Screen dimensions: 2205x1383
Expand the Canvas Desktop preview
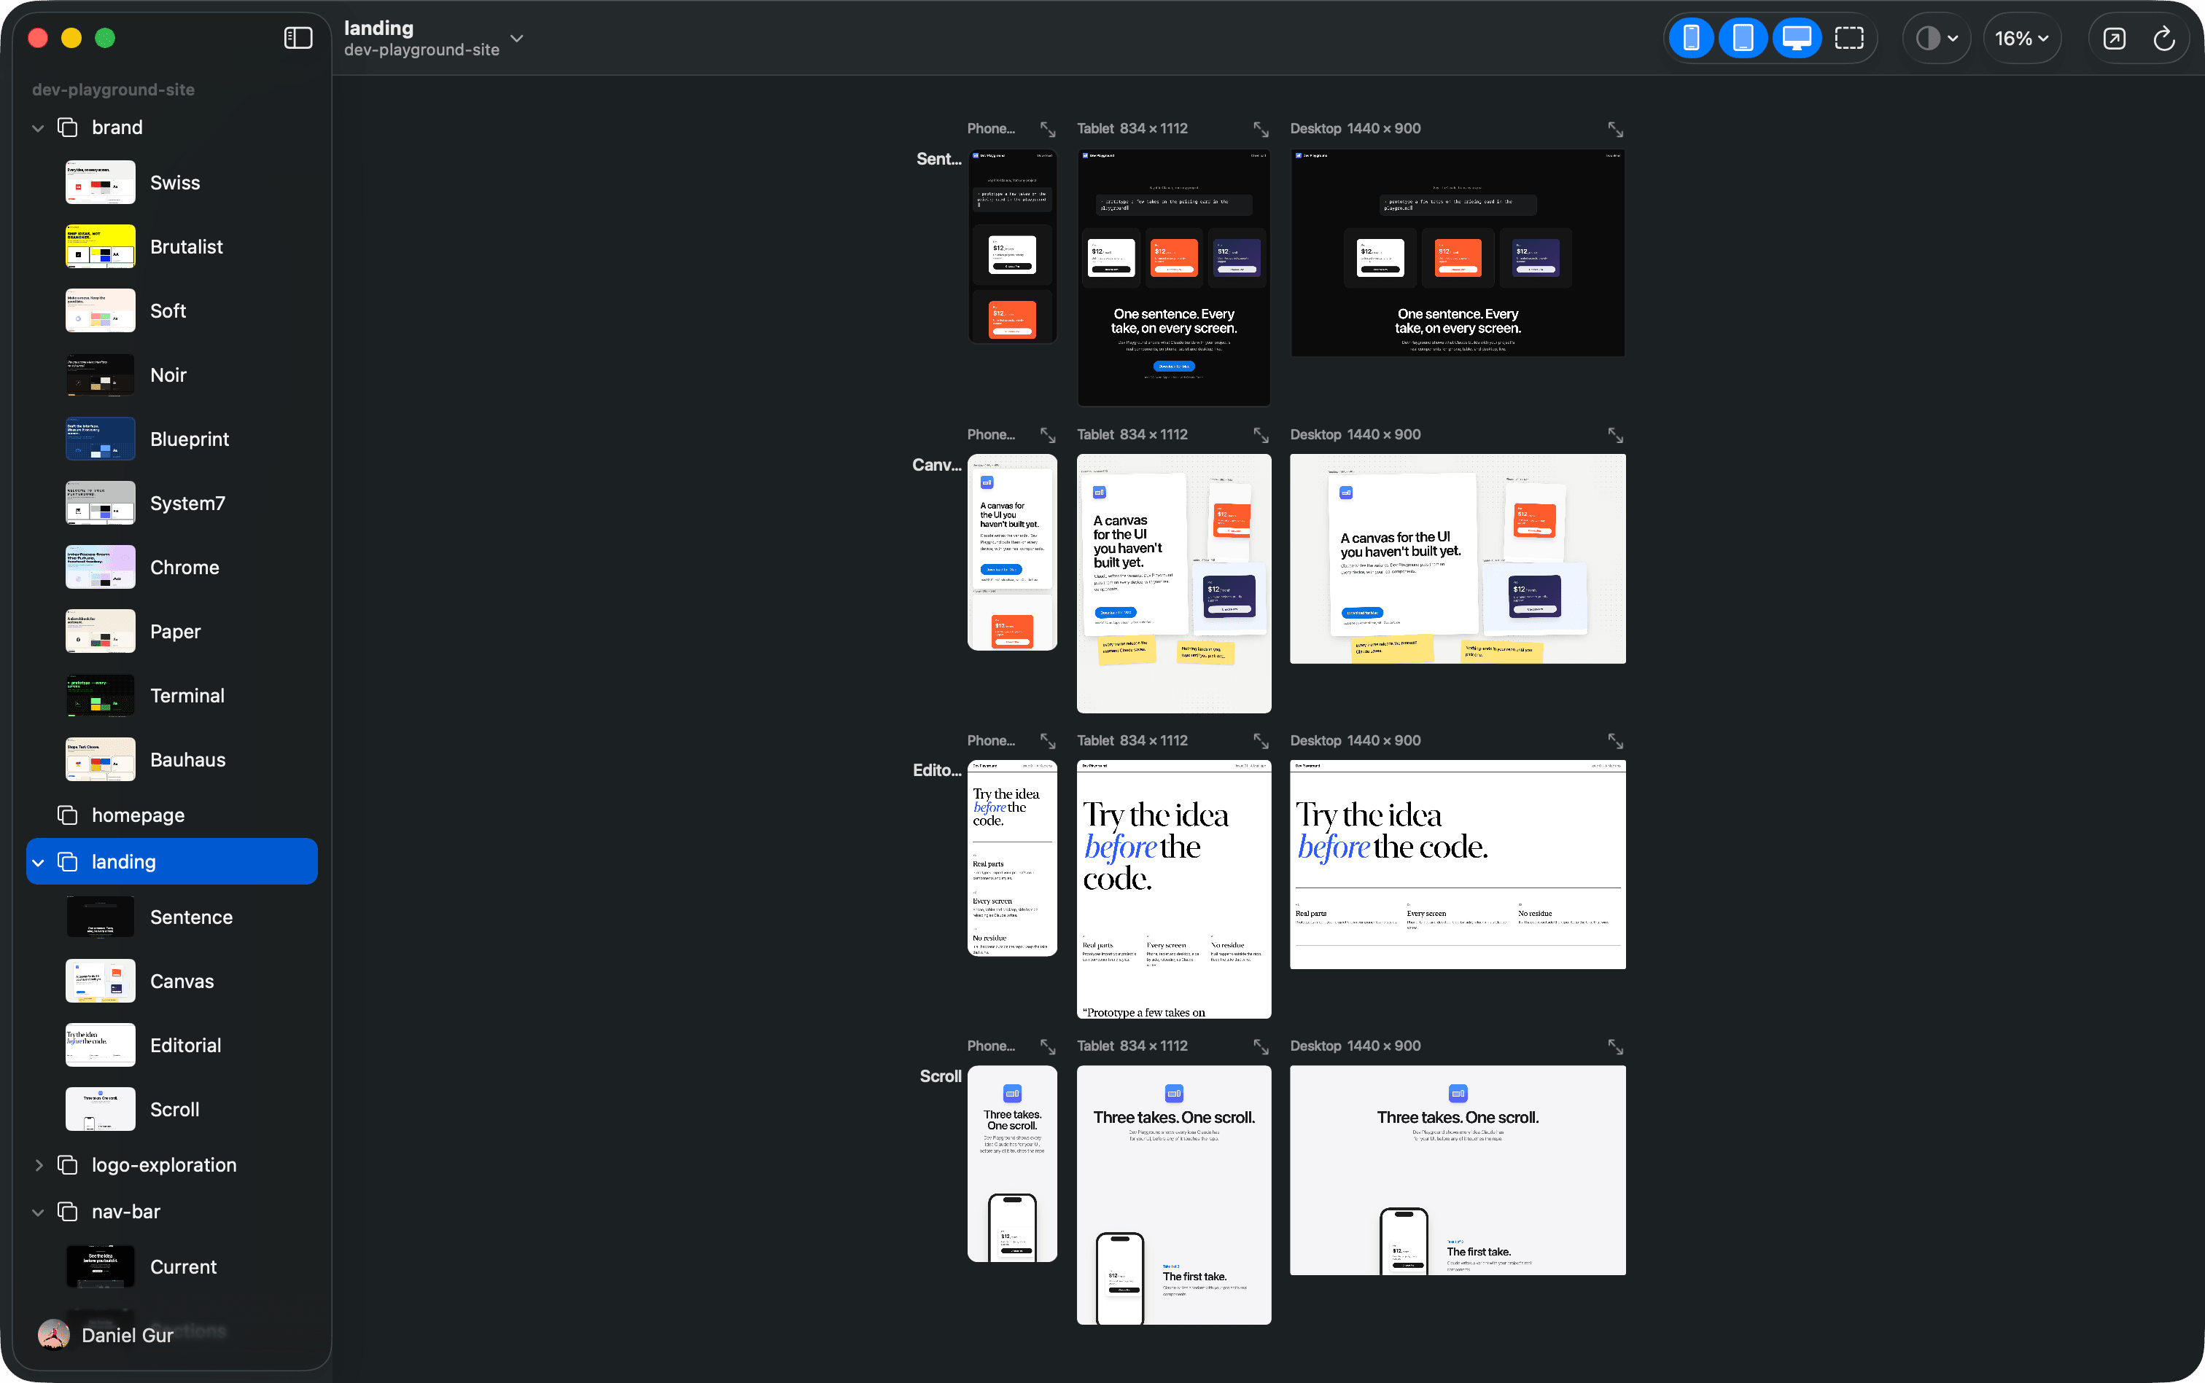point(1616,434)
